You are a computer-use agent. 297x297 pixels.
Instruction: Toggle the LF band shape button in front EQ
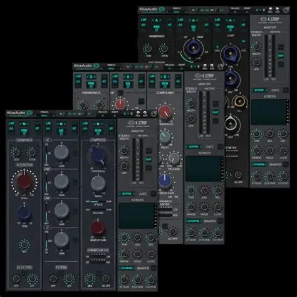click(75, 241)
